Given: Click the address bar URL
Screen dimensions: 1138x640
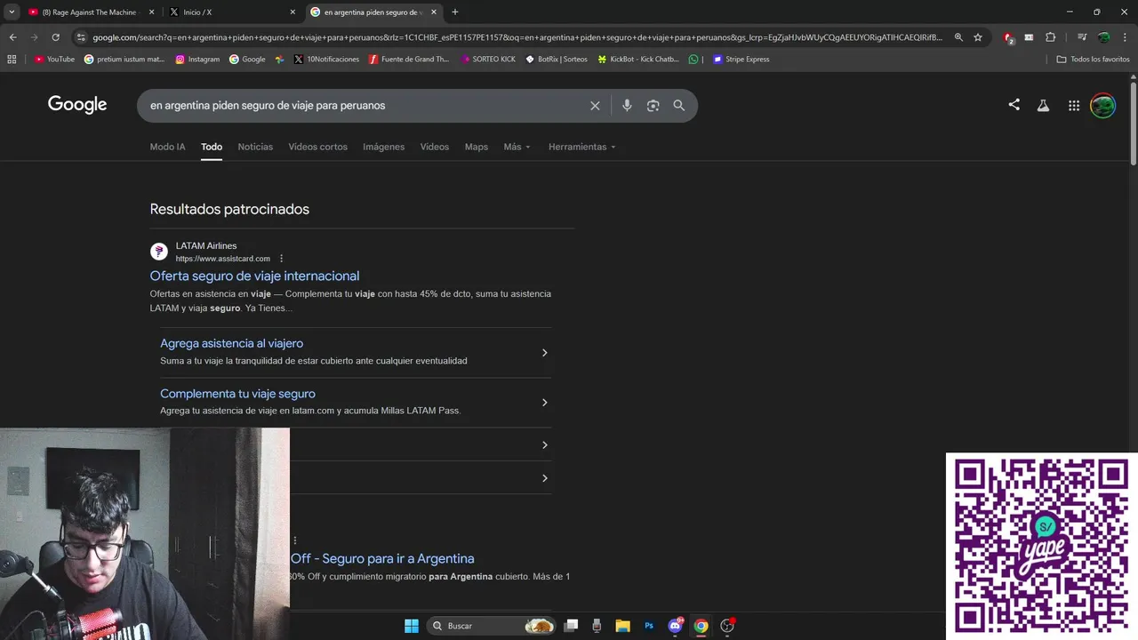Looking at the screenshot, I should click(x=516, y=37).
